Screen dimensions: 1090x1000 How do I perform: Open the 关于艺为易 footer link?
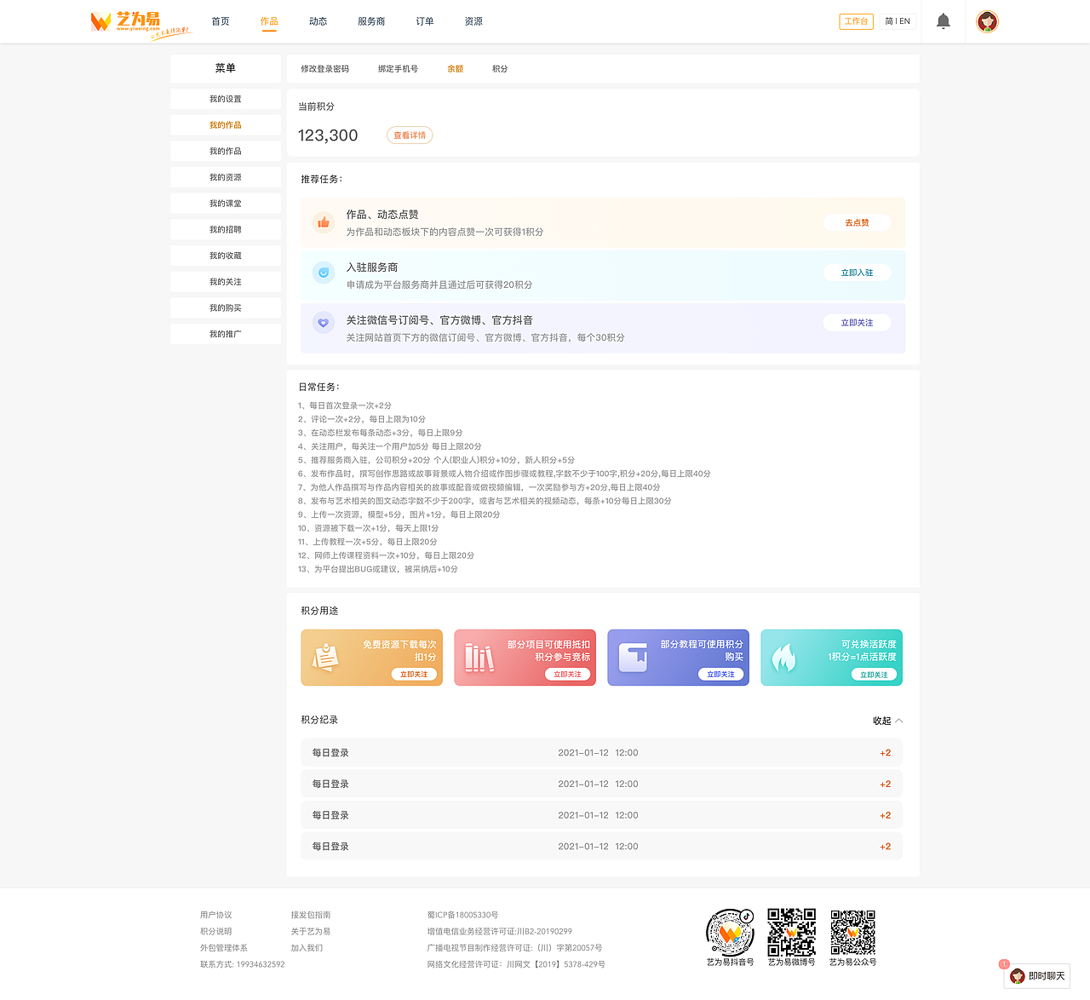311,932
